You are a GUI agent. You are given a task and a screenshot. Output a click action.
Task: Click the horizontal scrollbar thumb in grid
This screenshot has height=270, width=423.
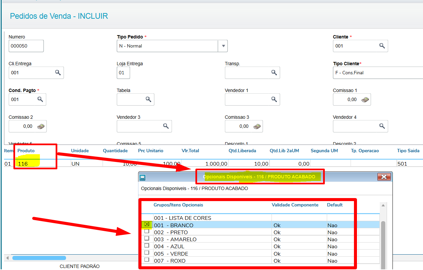(x=39, y=258)
